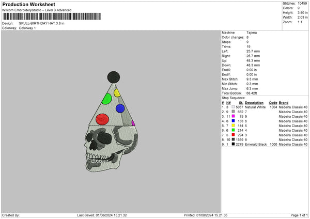Click the Stitches count value 10459
Screen dimensions: 310x219
coord(303,3)
